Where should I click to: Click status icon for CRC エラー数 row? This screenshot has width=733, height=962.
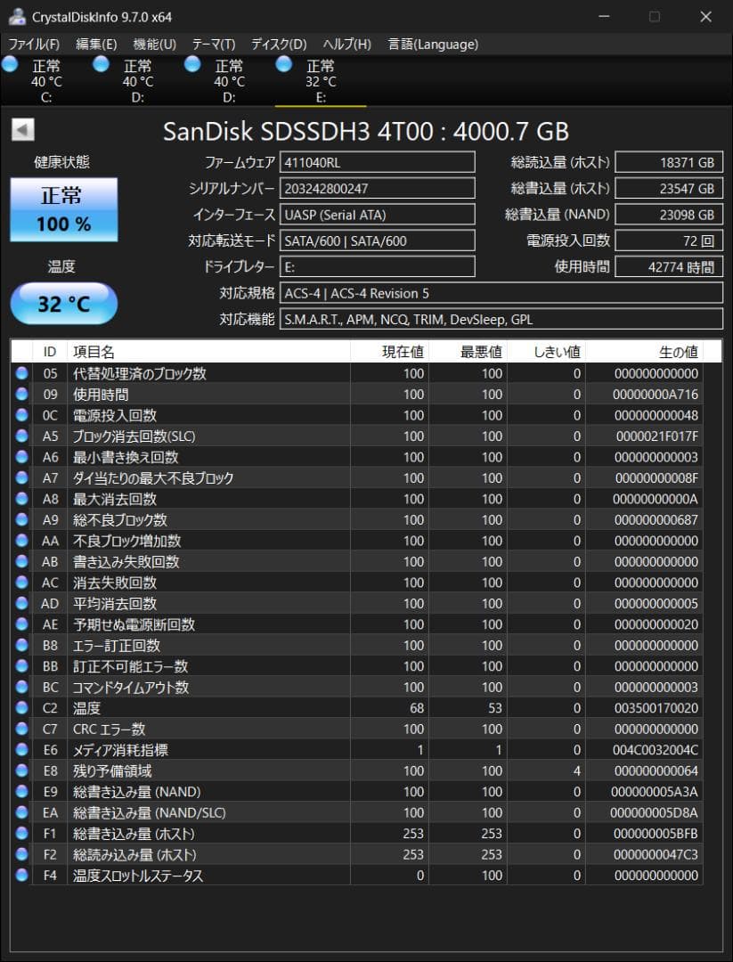[22, 729]
